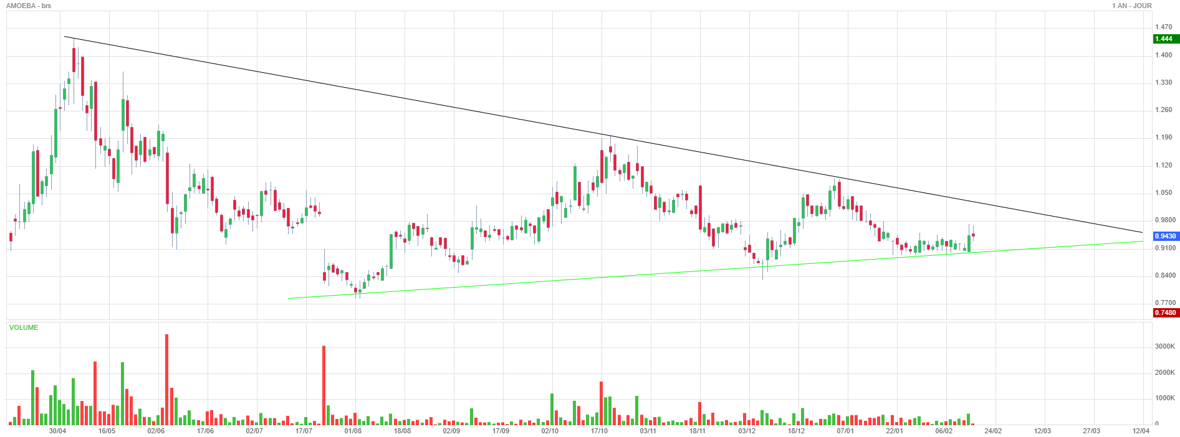Click the 27/03 date label

(1091, 431)
